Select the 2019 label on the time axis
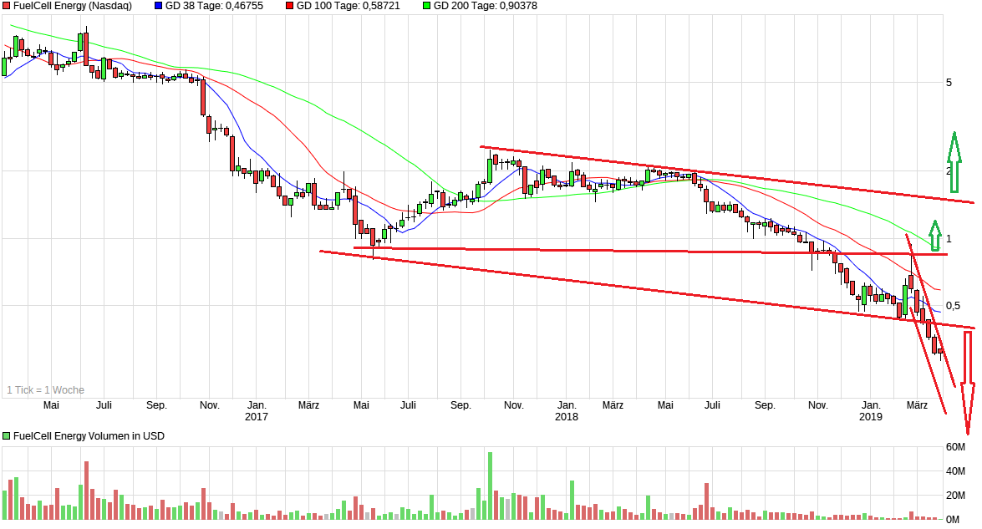The image size is (982, 529). tap(873, 415)
